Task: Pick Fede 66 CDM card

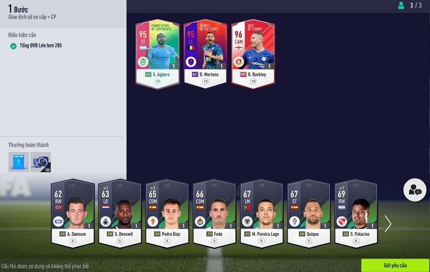Action: pyautogui.click(x=214, y=213)
